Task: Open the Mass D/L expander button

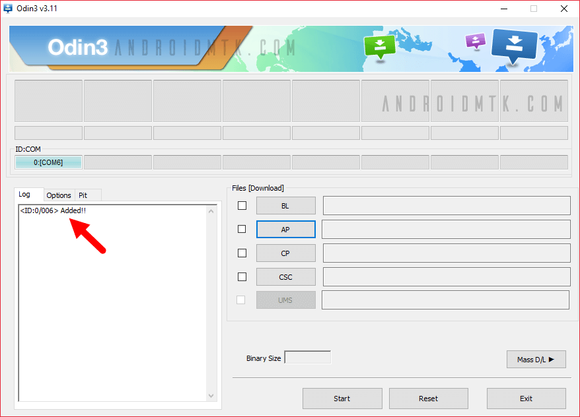Action: (536, 360)
